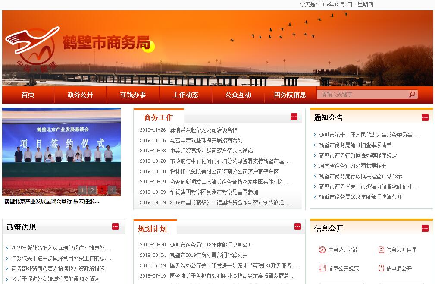Focus the 请输入关键字 search field
The image size is (435, 284).
pos(362,95)
